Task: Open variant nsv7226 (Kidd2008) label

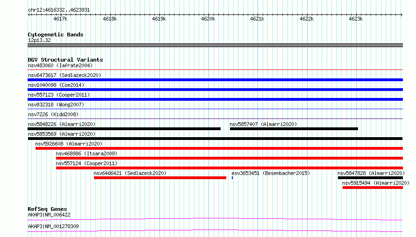Action: point(53,114)
